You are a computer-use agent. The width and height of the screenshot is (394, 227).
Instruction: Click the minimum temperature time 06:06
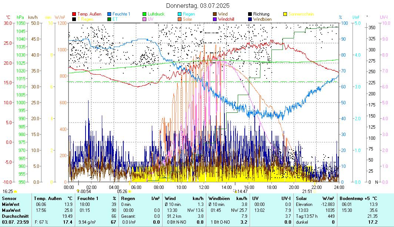point(41,204)
